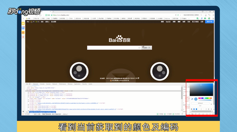The height and width of the screenshot is (132, 237).
Task: Open the 设置 link in Baidu header
Action: [x=202, y=22]
